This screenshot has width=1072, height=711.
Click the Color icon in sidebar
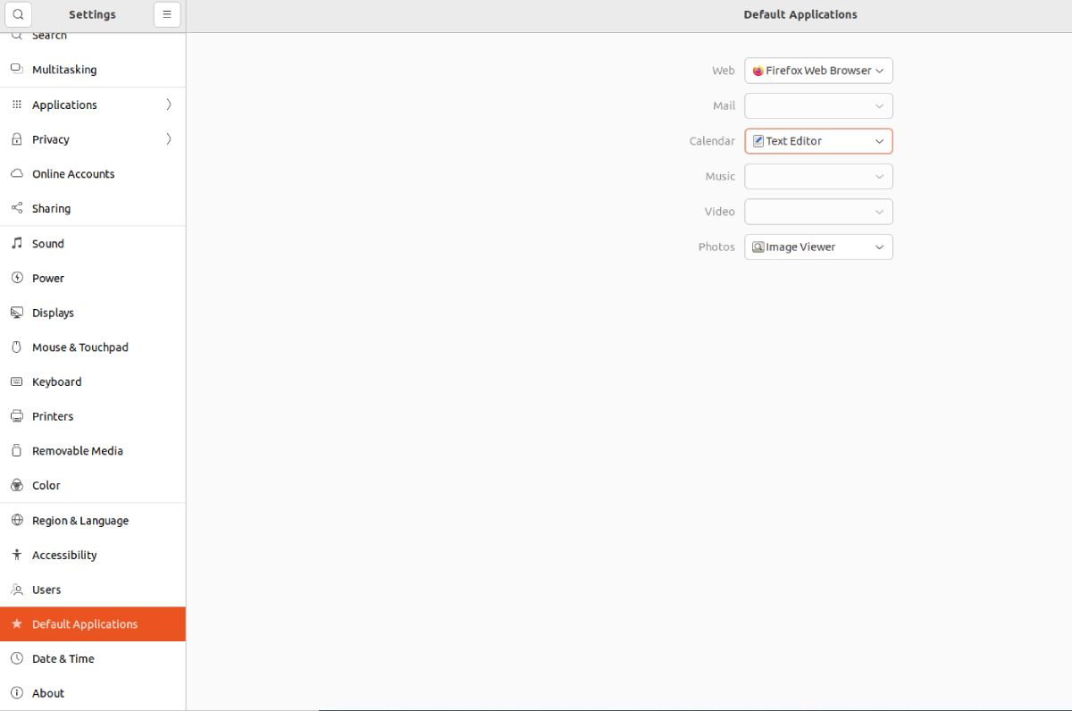(x=16, y=486)
